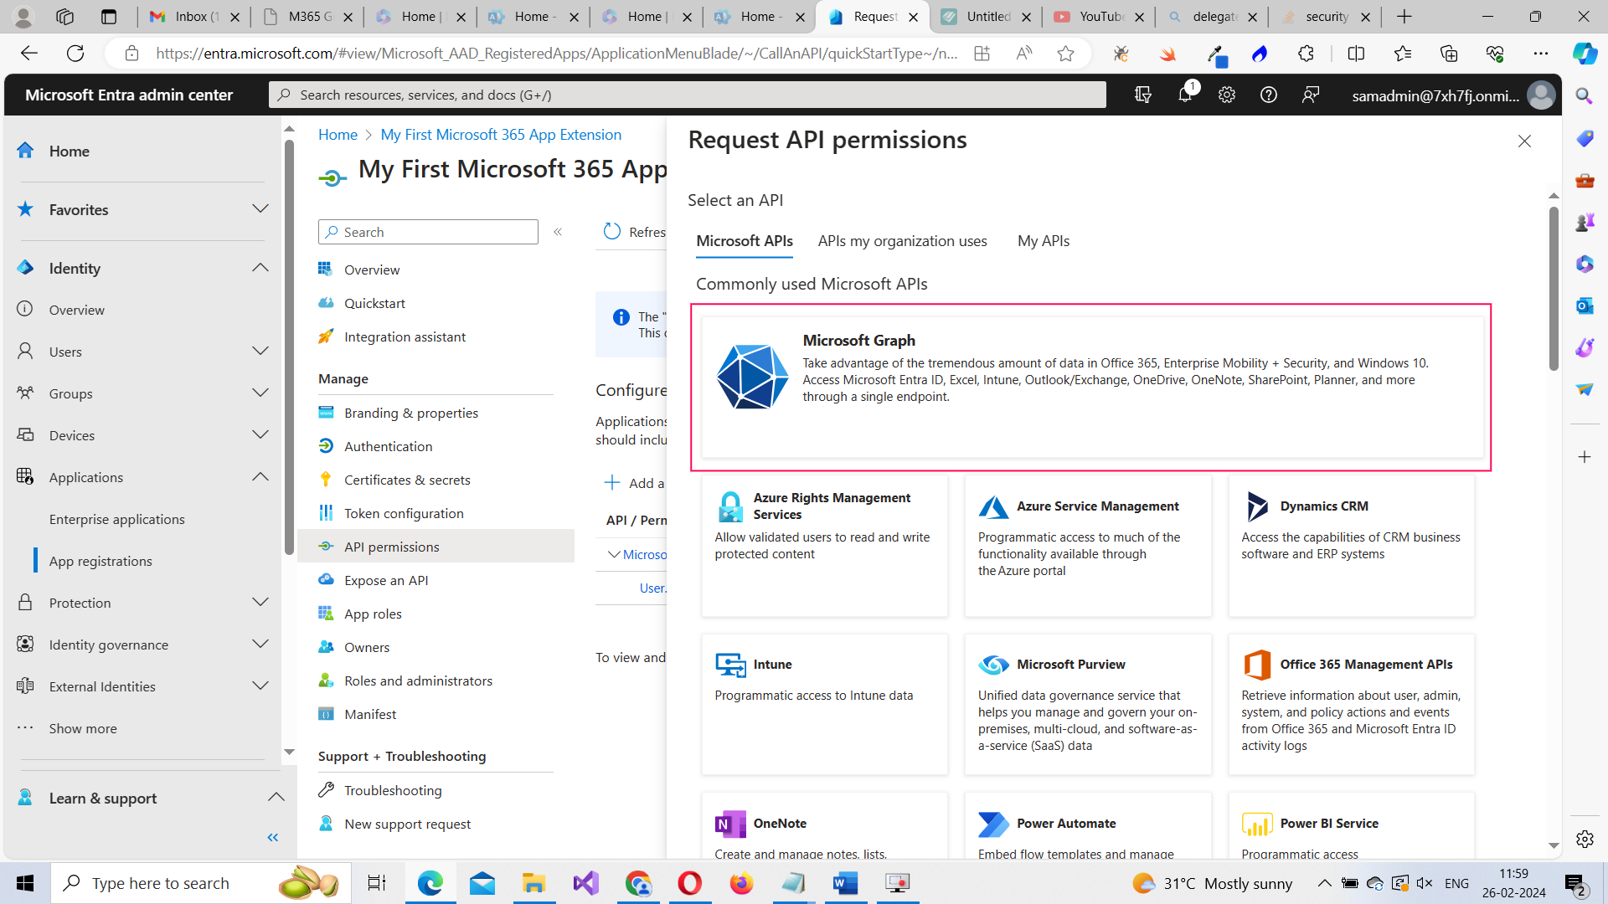Select Expose an API
This screenshot has height=904, width=1608.
pyautogui.click(x=384, y=579)
